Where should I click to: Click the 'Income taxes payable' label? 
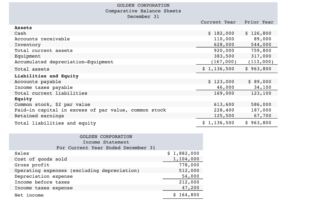tap(44, 87)
